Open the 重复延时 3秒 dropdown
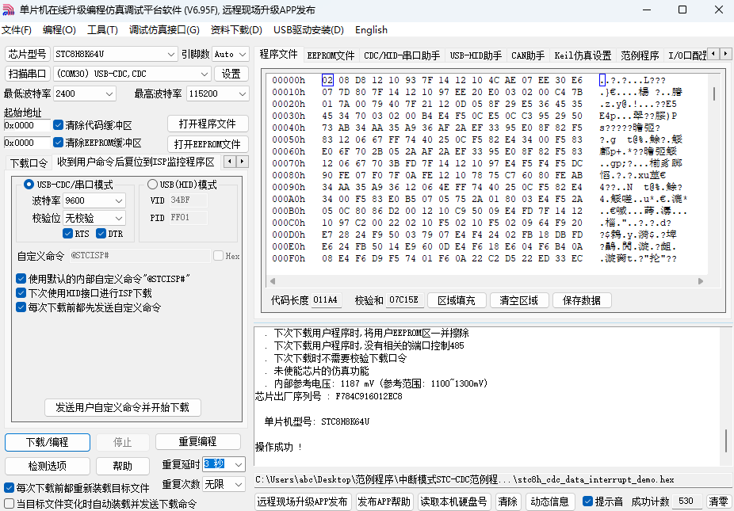This screenshot has height=511, width=734. pyautogui.click(x=224, y=464)
